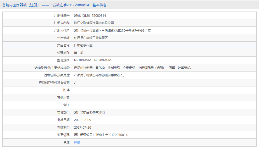The height and width of the screenshot is (148, 259).
Task: Click intended use text 产品用于将液态药物雾化供患者吸入
Action: pos(99,75)
